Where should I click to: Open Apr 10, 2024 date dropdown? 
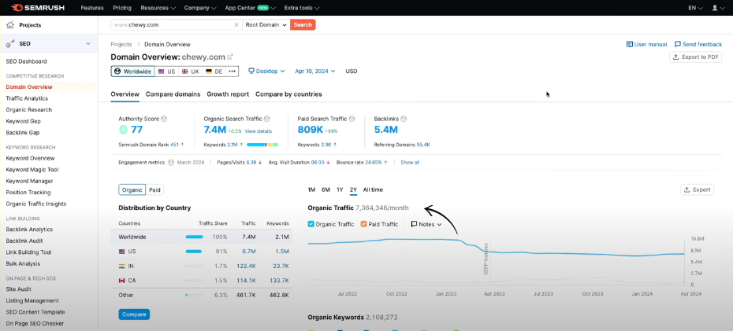(x=315, y=72)
